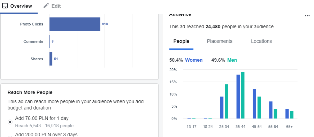
Task: Click the Overview tablet icon
Action: tap(5, 6)
